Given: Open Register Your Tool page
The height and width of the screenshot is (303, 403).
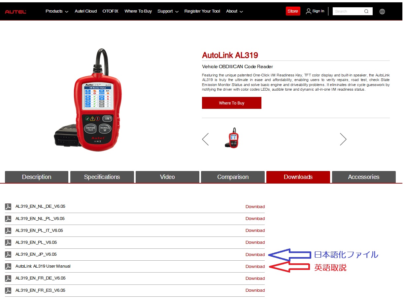Looking at the screenshot, I should coord(202,11).
